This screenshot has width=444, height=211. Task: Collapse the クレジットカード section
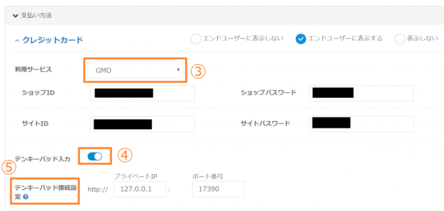[x=17, y=41]
